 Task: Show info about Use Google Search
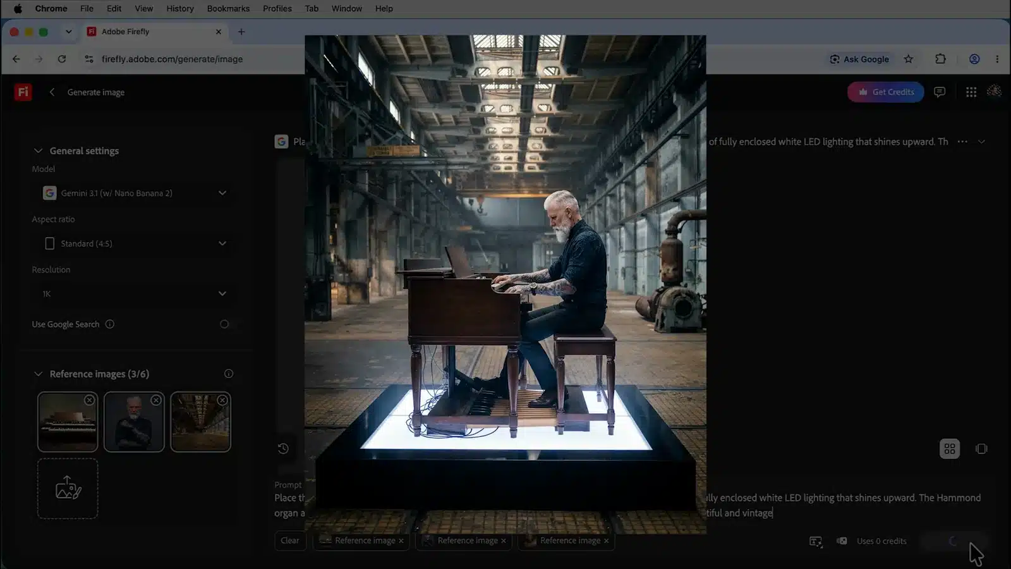point(110,324)
